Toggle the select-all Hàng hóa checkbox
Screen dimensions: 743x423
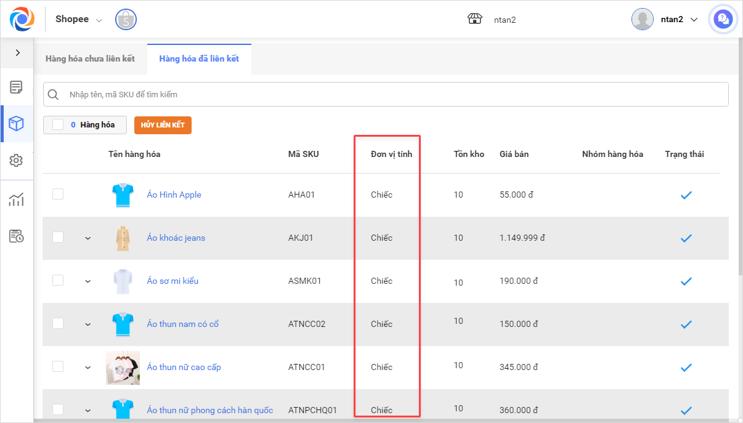pos(58,125)
